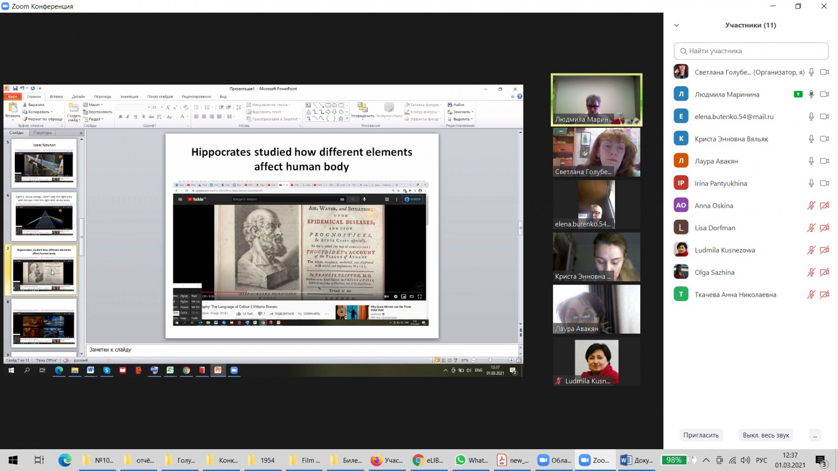Click Irina Pantyukhina camera icon
This screenshot has width=838, height=471.
click(x=824, y=184)
